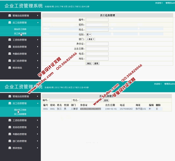Click address cell 和平路101
175x161 pixels.
click(141, 109)
